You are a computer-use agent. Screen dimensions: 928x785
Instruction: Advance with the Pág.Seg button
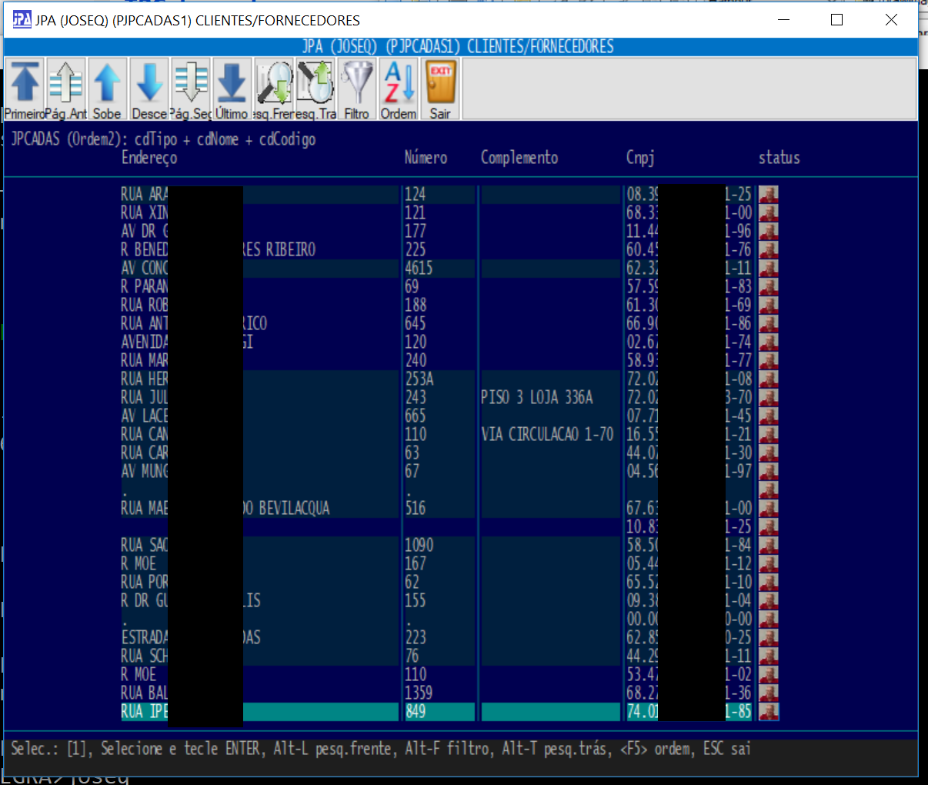tap(191, 89)
